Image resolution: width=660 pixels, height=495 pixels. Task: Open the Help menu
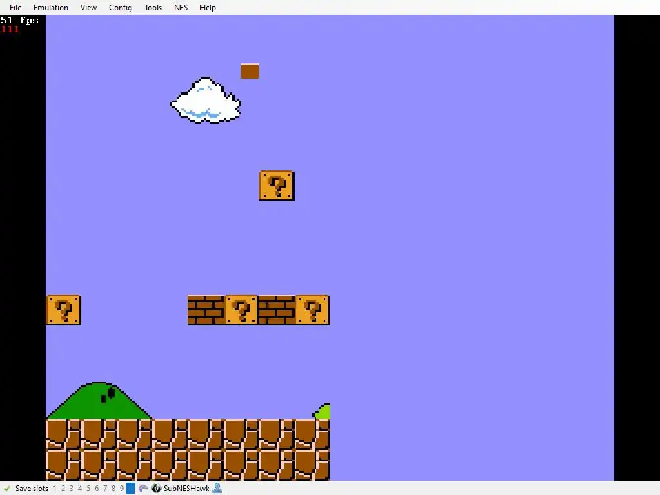208,8
